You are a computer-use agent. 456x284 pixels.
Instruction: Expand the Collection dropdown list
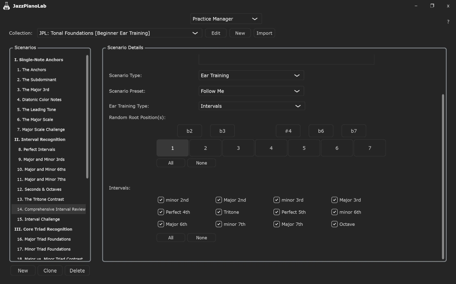120,33
